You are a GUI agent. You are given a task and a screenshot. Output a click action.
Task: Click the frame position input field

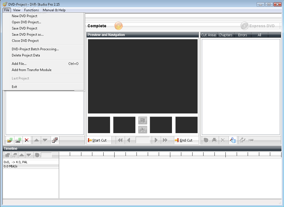click(142, 140)
